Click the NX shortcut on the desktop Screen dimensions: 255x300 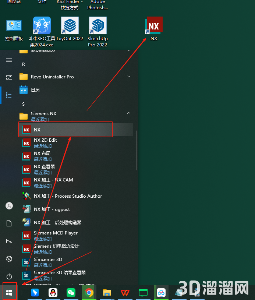tap(154, 29)
